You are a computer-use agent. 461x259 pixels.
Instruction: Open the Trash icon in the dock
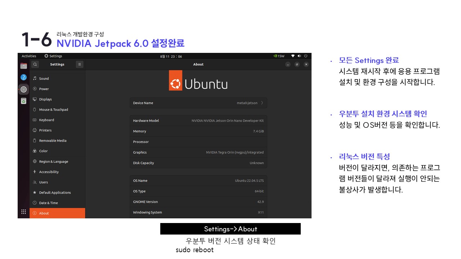(23, 101)
